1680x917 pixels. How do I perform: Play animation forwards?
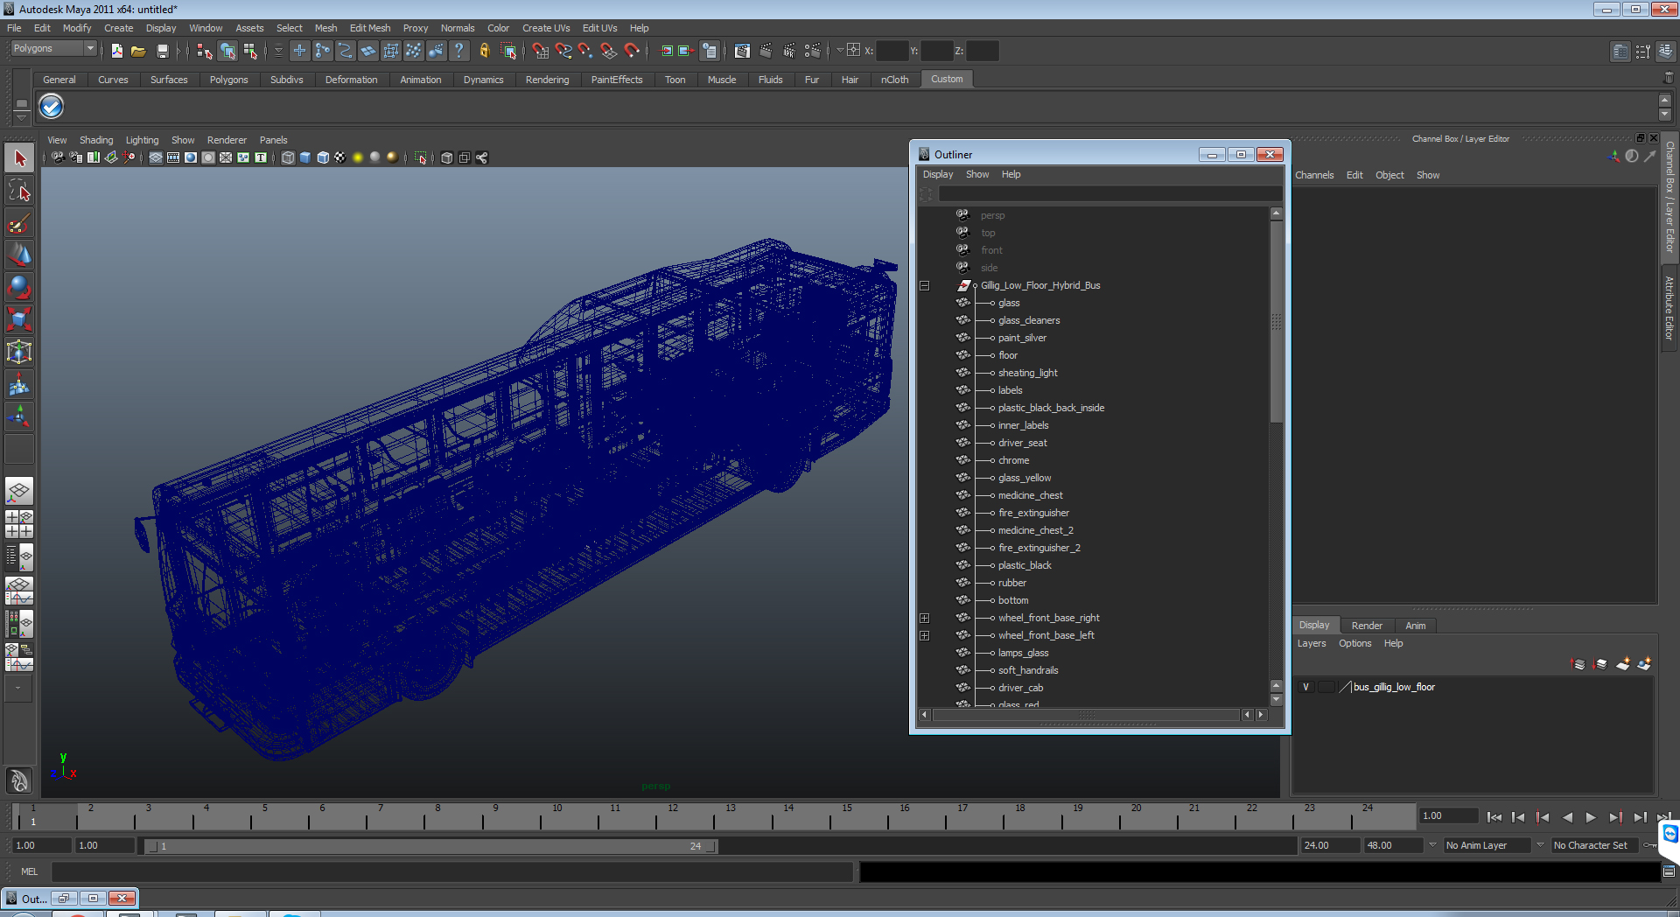(x=1591, y=817)
